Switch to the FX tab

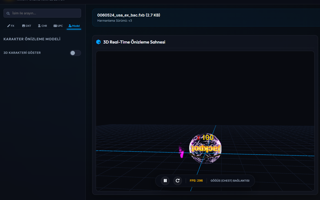click(11, 26)
